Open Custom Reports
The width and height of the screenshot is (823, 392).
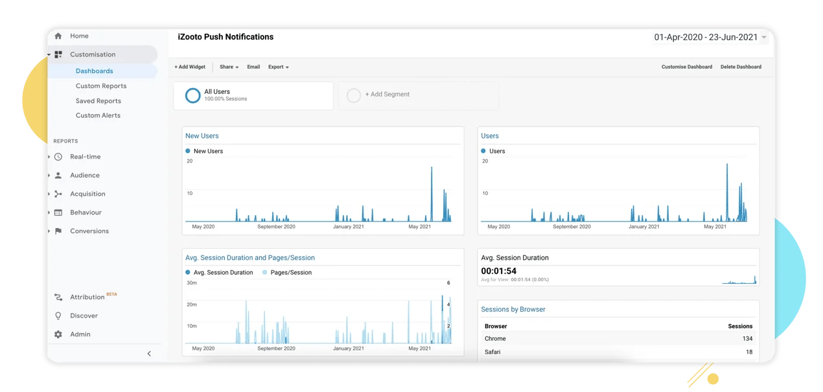coord(101,86)
